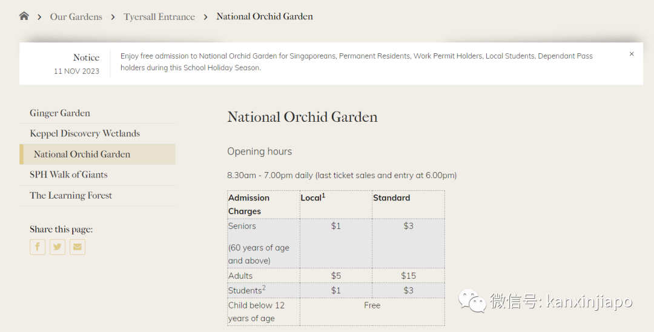Screen dimensions: 654x332
Task: Click the chevron after home icon
Action: click(x=39, y=17)
